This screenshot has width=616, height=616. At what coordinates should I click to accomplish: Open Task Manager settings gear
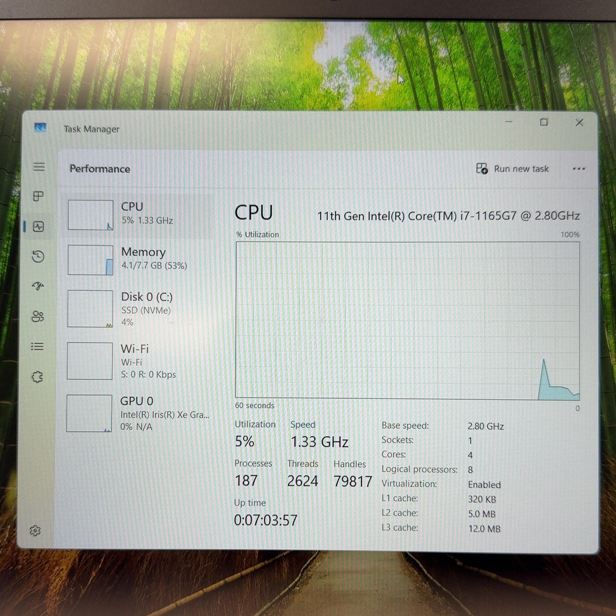(x=35, y=530)
